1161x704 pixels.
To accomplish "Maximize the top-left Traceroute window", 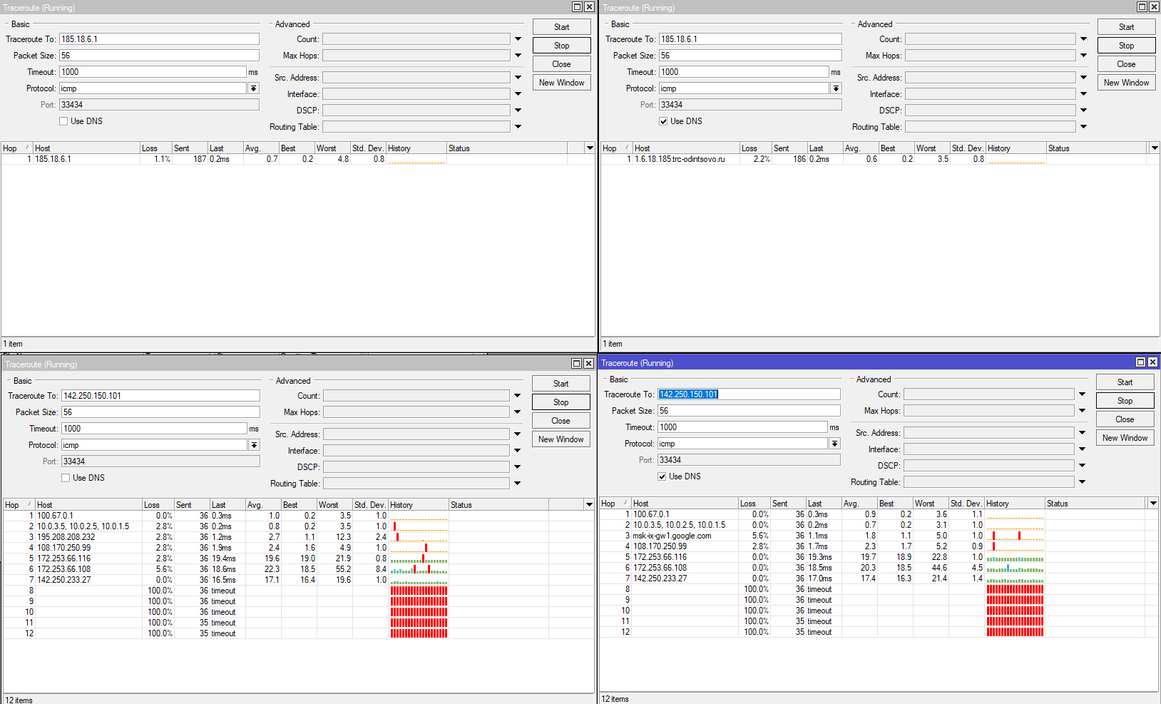I will coord(578,7).
